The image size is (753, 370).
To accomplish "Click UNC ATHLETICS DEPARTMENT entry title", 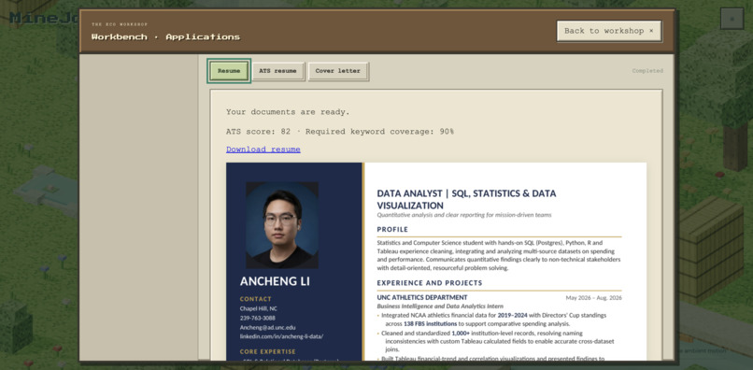I will point(422,297).
